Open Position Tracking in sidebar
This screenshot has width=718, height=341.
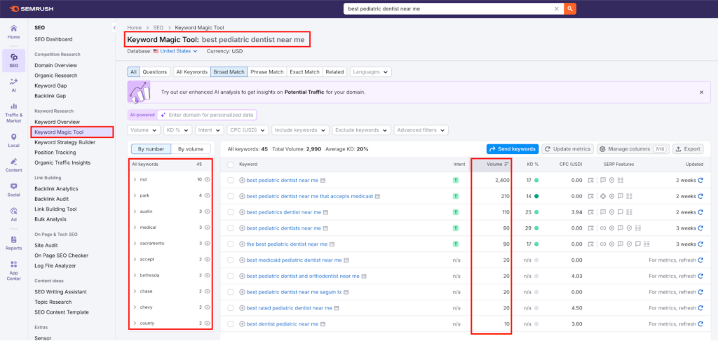click(x=55, y=152)
